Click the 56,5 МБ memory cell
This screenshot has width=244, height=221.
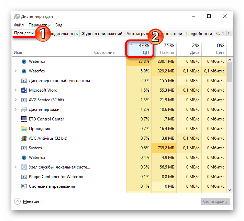click(164, 167)
